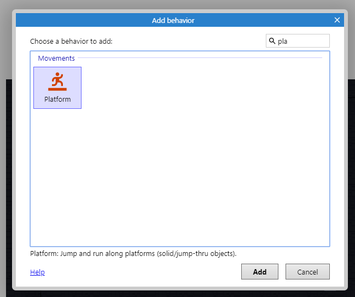
Task: Click the magnifying glass search icon
Action: pyautogui.click(x=272, y=41)
